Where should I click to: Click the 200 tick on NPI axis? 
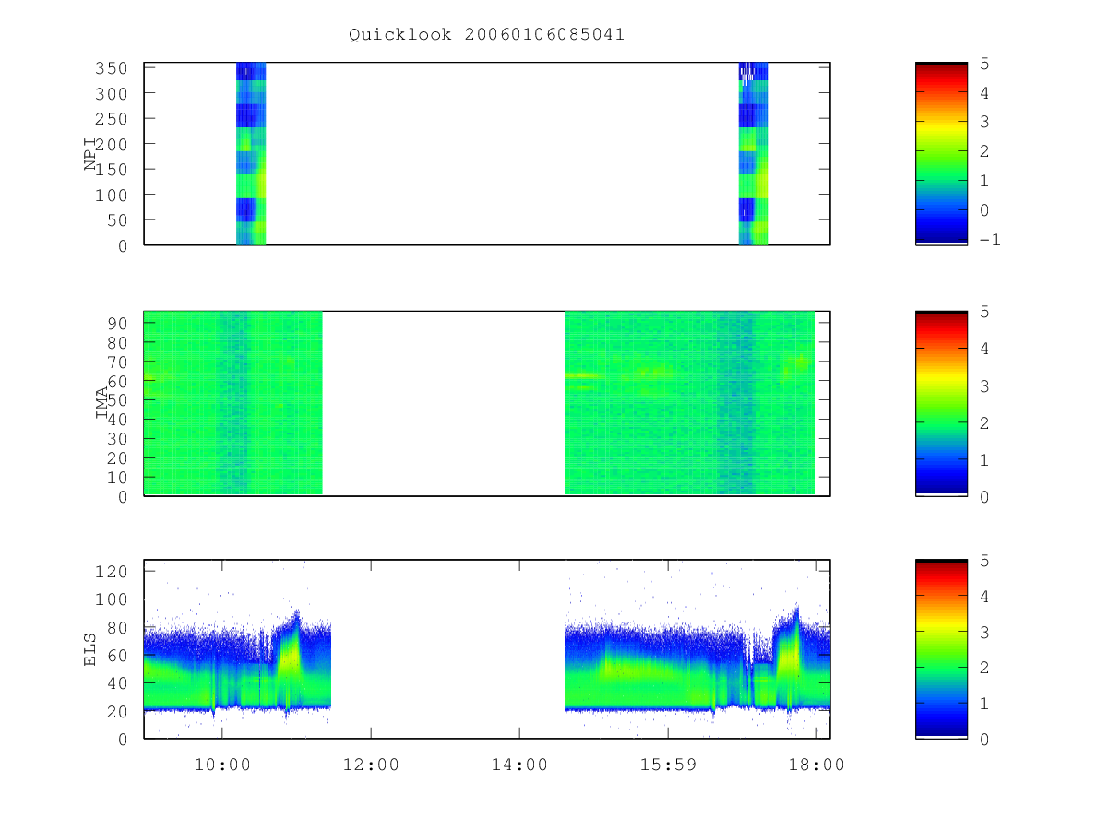(x=110, y=144)
